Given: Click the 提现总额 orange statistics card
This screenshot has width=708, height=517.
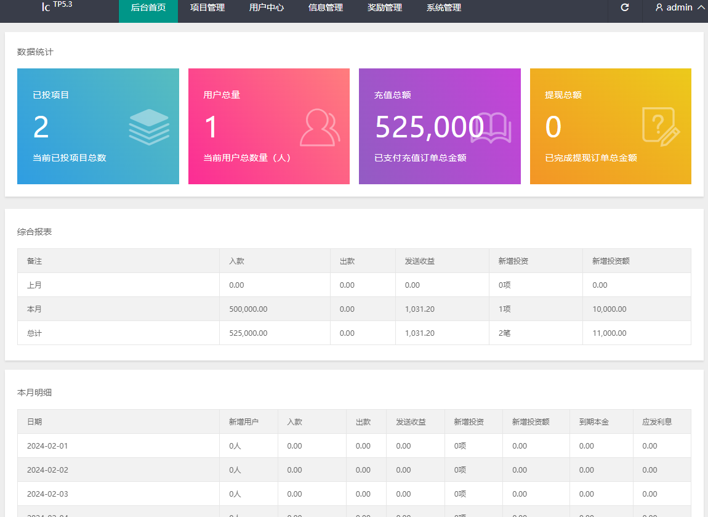Looking at the screenshot, I should (611, 126).
